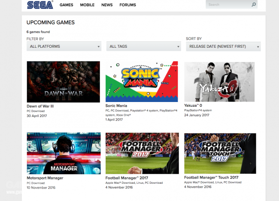The image size is (279, 201).
Task: Open the FORUMS page
Action: [127, 5]
